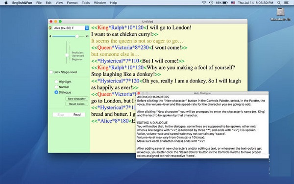Click the New character button
The width and height of the screenshot is (294, 184).
coord(77,99)
